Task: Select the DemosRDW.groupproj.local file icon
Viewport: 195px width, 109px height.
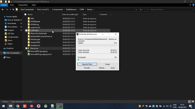Action: (29, 54)
